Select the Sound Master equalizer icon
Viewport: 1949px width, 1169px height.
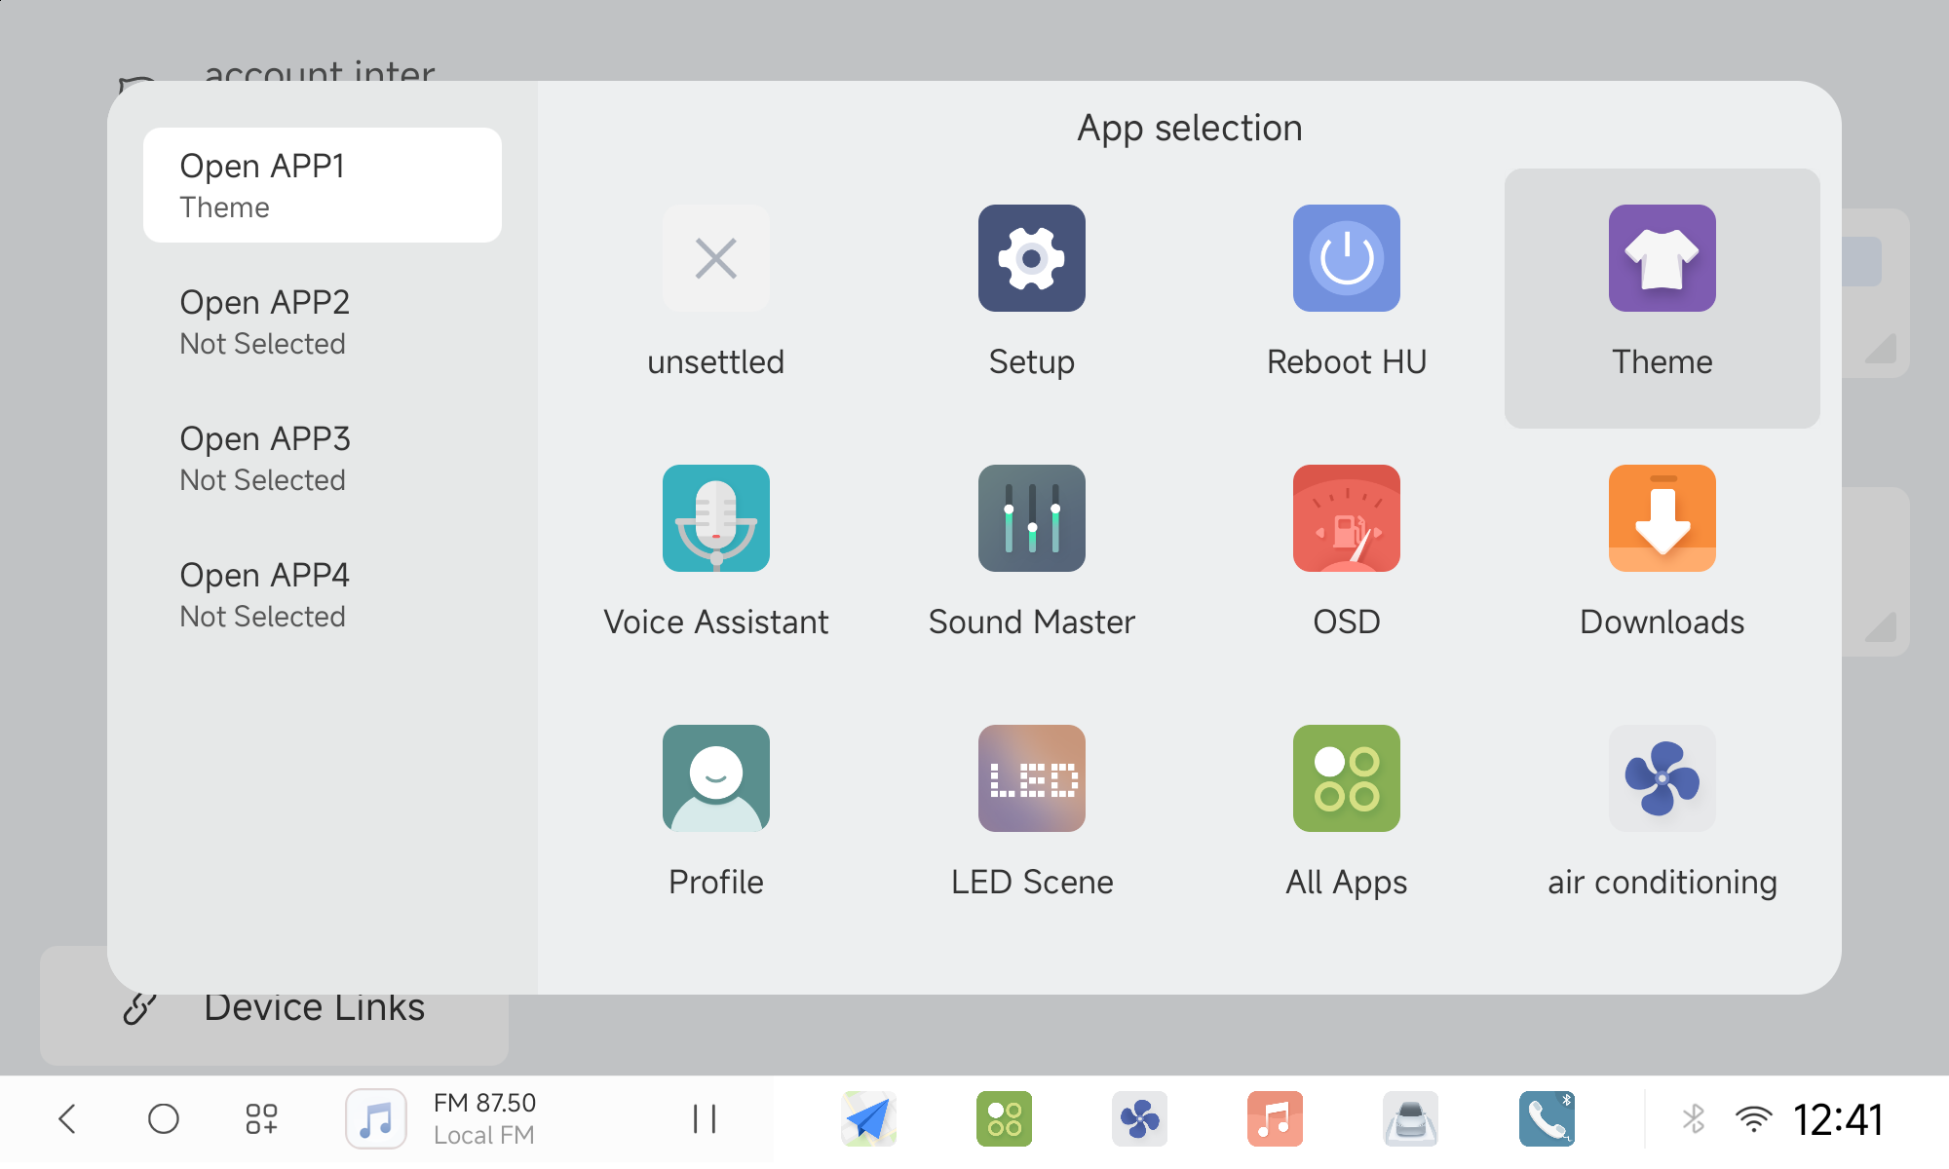(1031, 518)
